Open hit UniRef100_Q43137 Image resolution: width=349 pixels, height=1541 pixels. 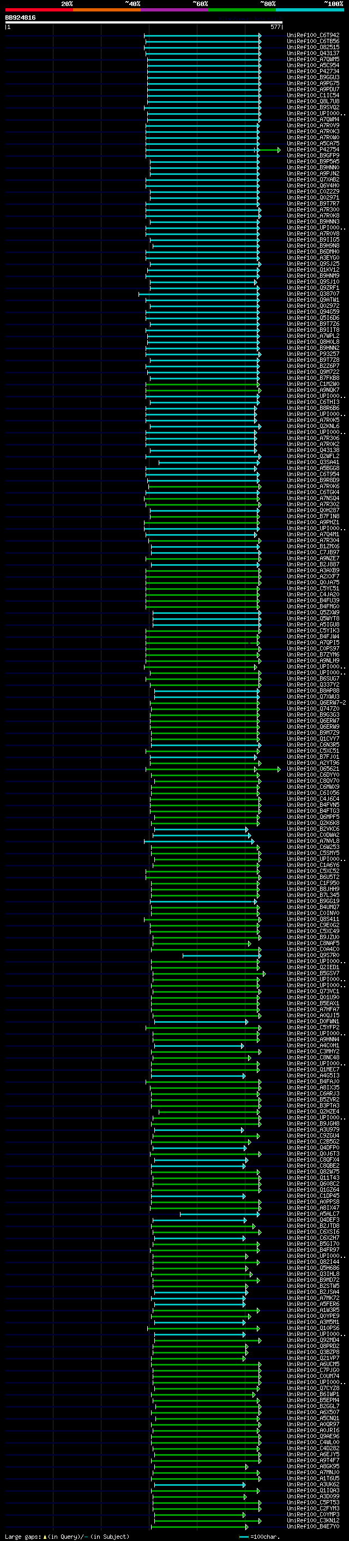(313, 53)
